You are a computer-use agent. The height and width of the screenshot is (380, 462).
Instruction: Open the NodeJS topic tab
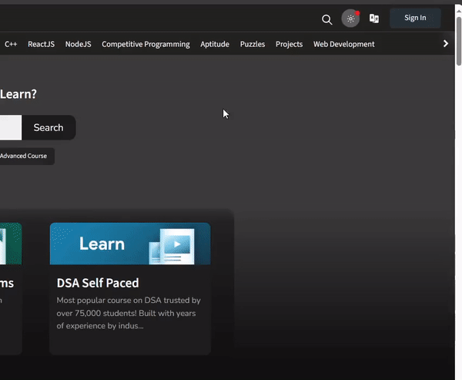coord(78,44)
